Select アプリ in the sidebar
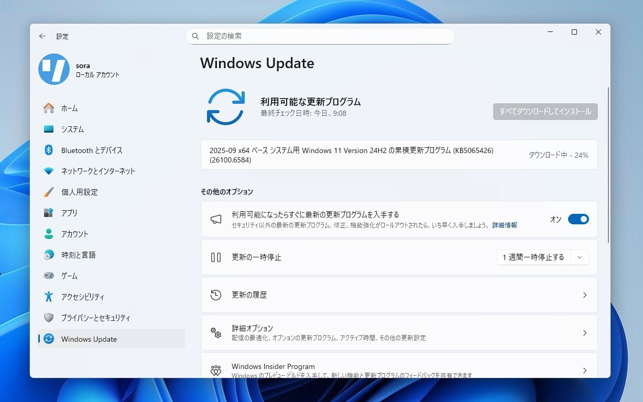Screen dimensions: 643x402 [112, 213]
